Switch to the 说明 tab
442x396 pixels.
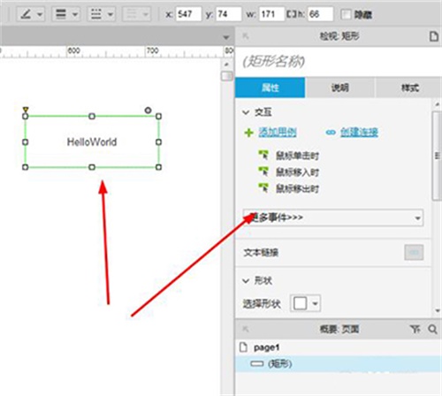click(x=339, y=88)
